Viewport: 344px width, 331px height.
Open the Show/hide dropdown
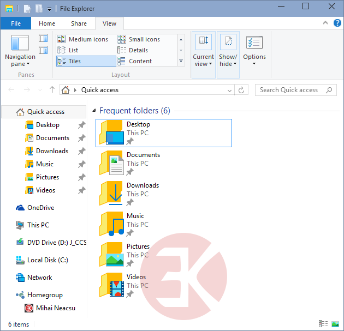pyautogui.click(x=228, y=55)
